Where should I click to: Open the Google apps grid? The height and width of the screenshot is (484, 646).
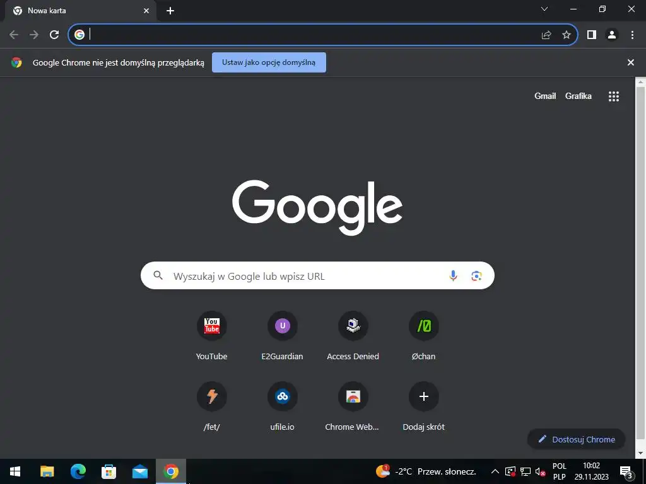pyautogui.click(x=613, y=96)
